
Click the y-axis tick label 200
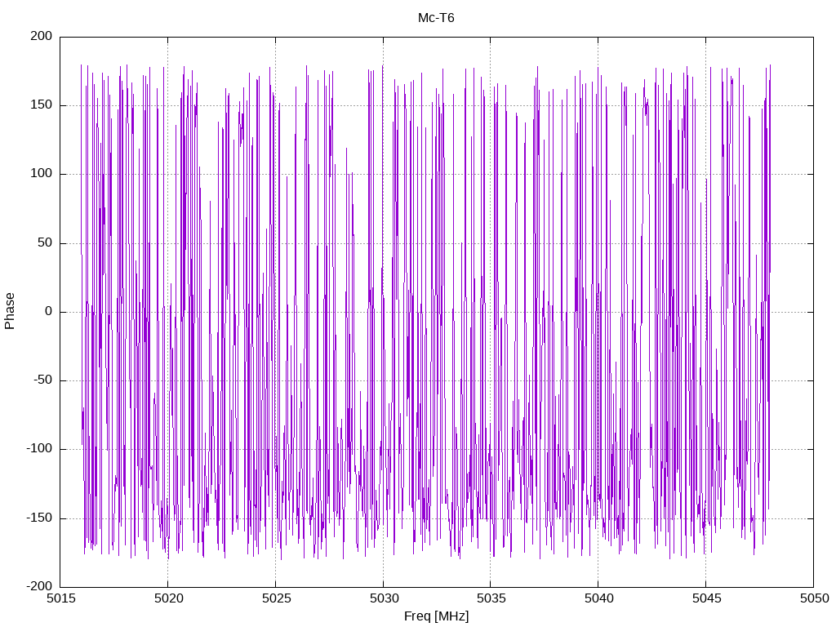point(42,36)
